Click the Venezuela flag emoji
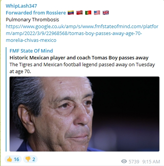164x166 pixels. click(71, 13)
